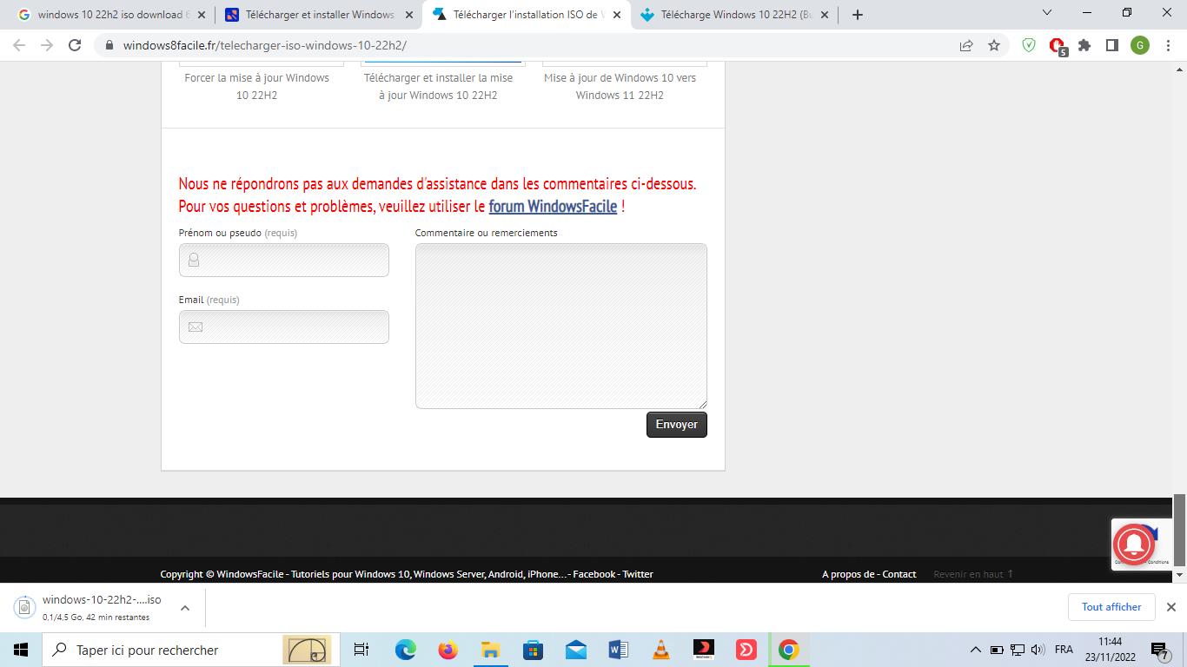
Task: Toggle the Chrome side panel icon
Action: coord(1111,45)
